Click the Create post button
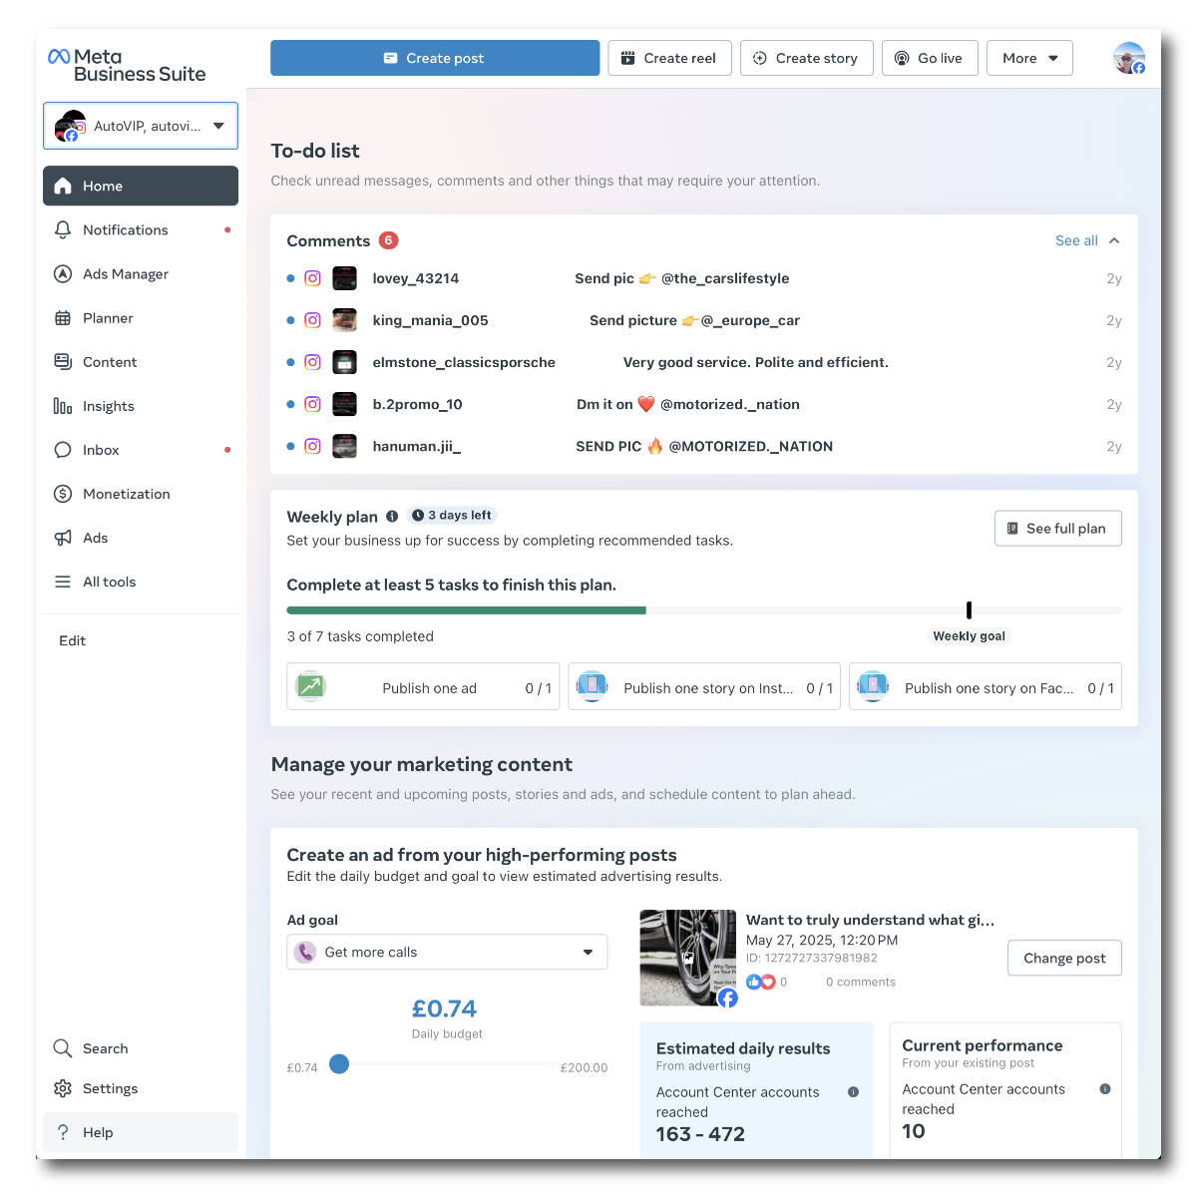 435,58
